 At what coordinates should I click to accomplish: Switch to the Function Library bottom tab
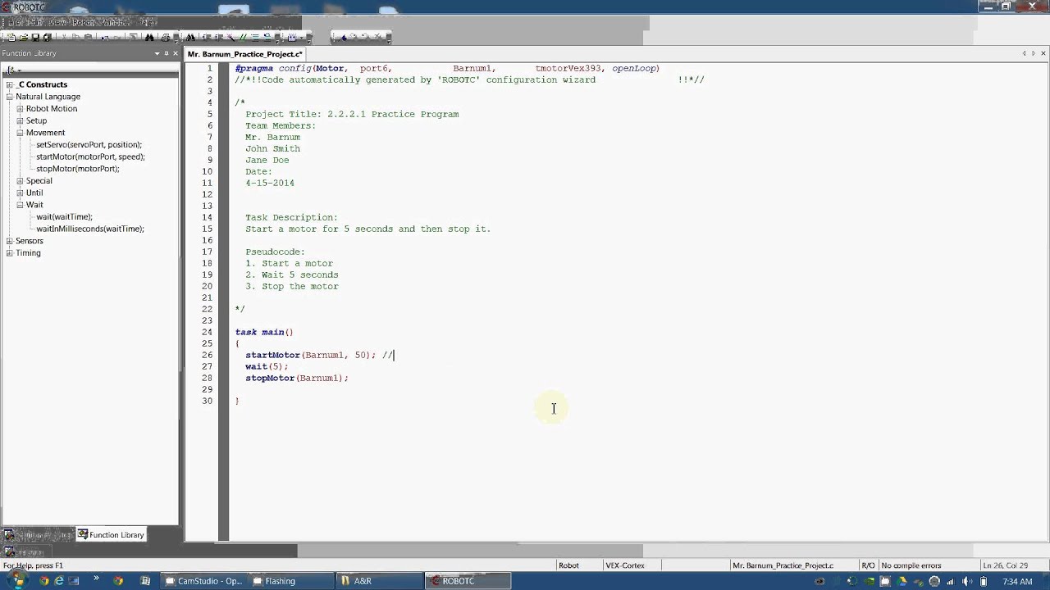[111, 535]
